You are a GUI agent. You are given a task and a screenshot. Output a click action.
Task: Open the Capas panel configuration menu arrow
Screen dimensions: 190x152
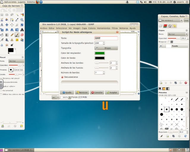click(187, 30)
